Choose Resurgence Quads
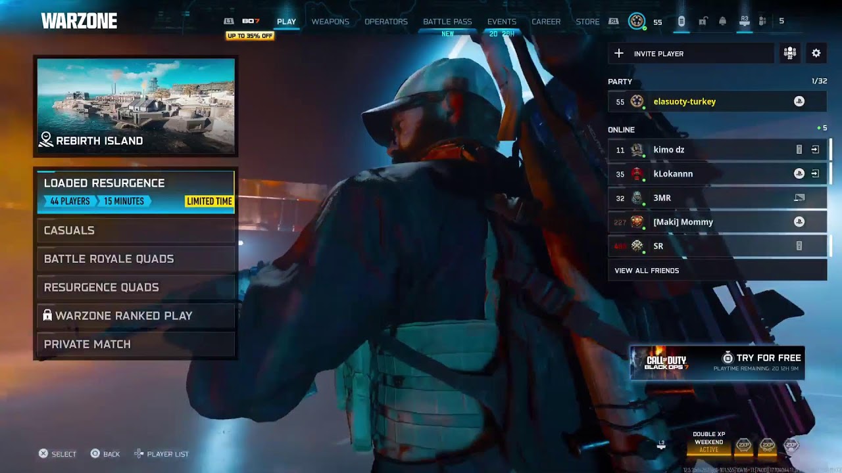 tap(136, 287)
